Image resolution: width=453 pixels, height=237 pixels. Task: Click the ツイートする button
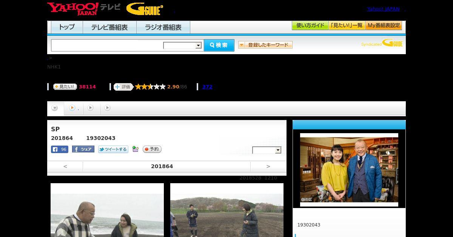coord(113,149)
